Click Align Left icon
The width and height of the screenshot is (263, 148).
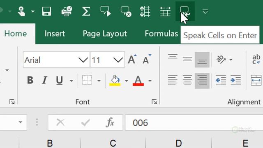173,80
